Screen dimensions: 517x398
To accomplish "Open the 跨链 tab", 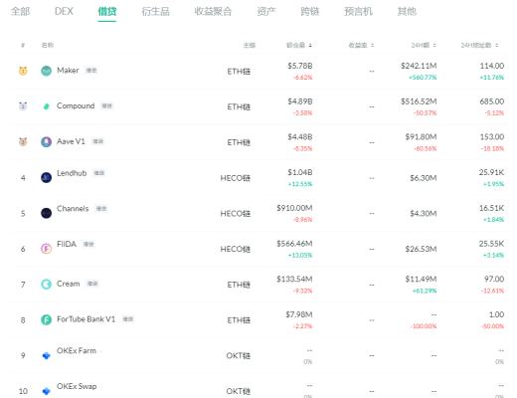I will point(310,12).
